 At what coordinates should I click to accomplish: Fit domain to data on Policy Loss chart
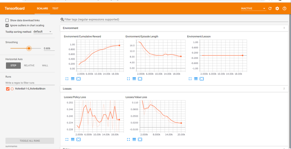tap(78, 139)
